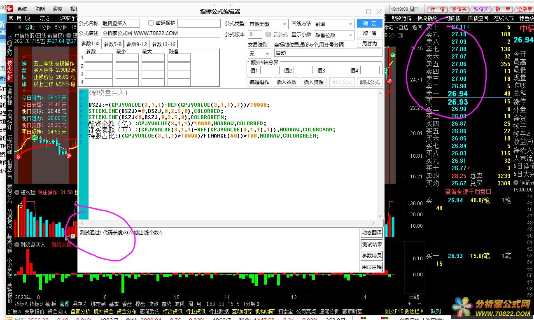Screen dimensions: 534x320
Task: Open the 公式类型 dropdown
Action: [x=268, y=24]
